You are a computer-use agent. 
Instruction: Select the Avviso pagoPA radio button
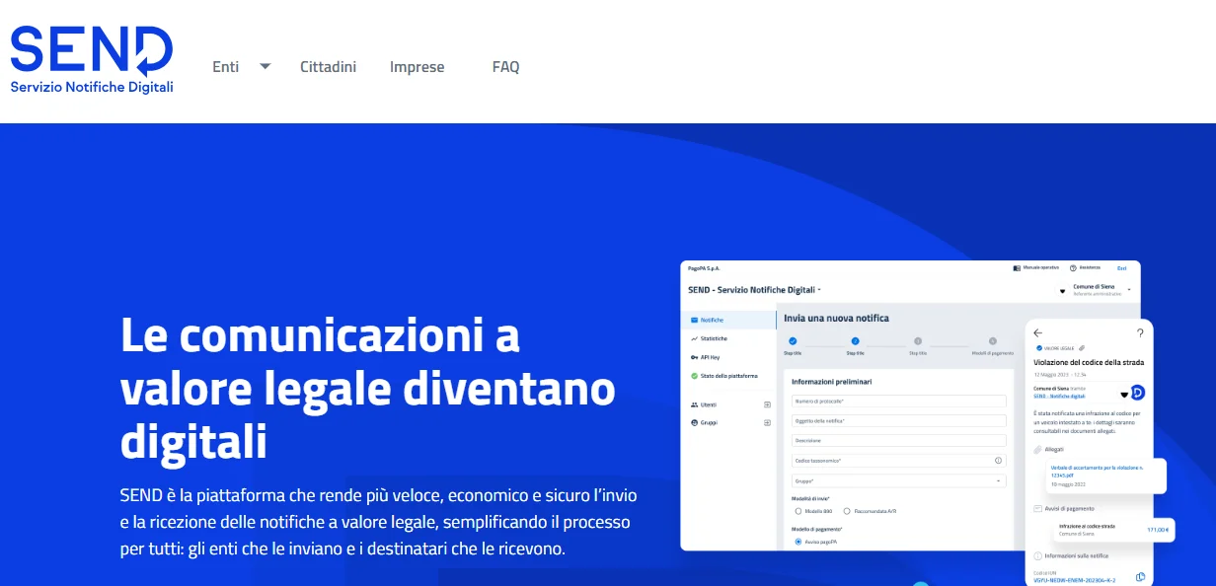coord(798,542)
